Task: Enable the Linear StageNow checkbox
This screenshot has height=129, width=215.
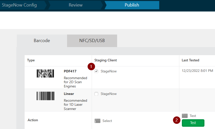Action: tap(96, 94)
